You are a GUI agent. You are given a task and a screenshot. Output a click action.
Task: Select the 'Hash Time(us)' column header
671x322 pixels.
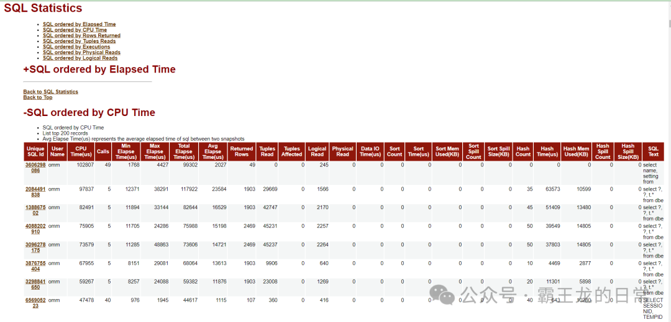point(547,151)
